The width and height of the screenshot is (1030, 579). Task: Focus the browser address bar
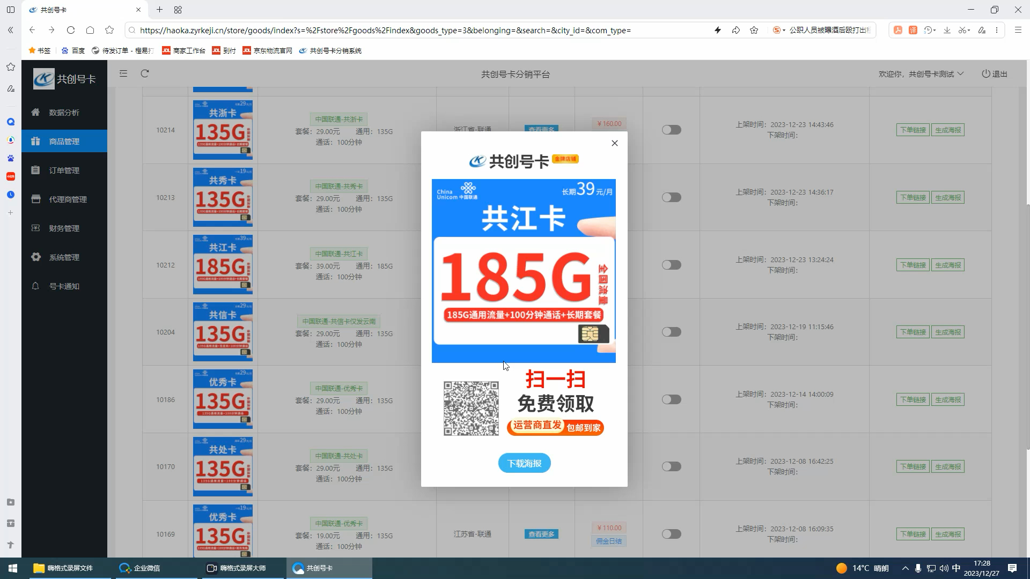[x=418, y=30]
